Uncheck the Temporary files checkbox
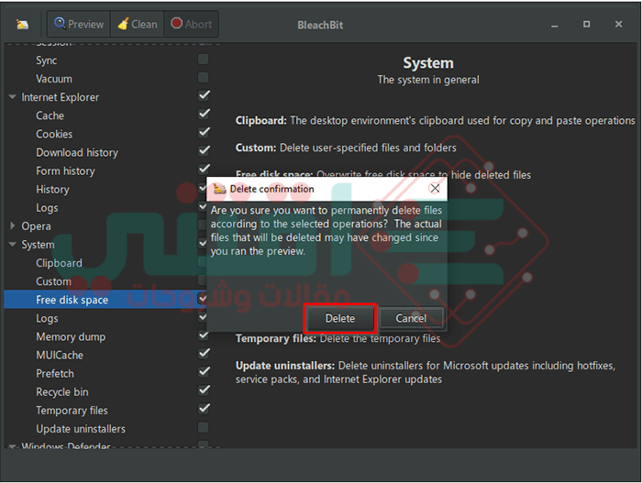 (x=204, y=409)
